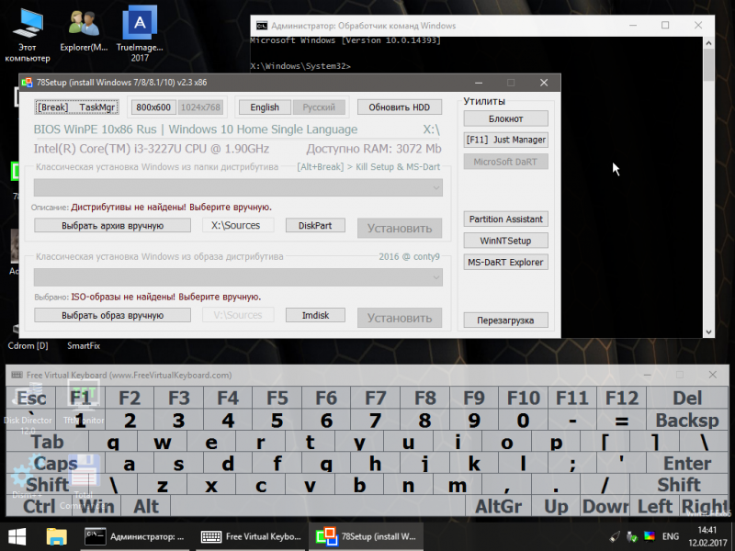Toggle the left Shift key on virtual keyboard
Image resolution: width=735 pixels, height=551 pixels.
[x=48, y=485]
